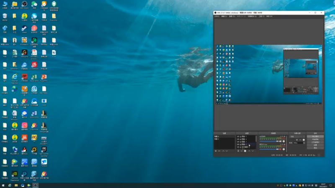Image resolution: width=335 pixels, height=188 pixels.
Task: Open the File menu in OBS
Action: [217, 16]
